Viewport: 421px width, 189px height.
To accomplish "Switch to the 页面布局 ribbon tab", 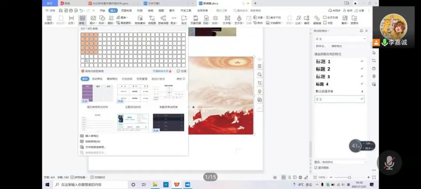I will [x=126, y=10].
